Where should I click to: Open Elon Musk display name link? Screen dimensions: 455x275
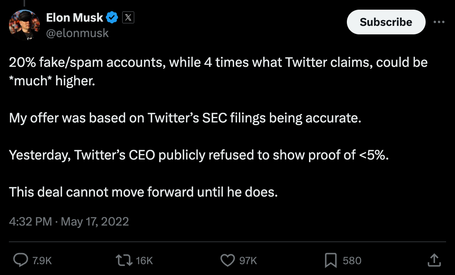[75, 17]
